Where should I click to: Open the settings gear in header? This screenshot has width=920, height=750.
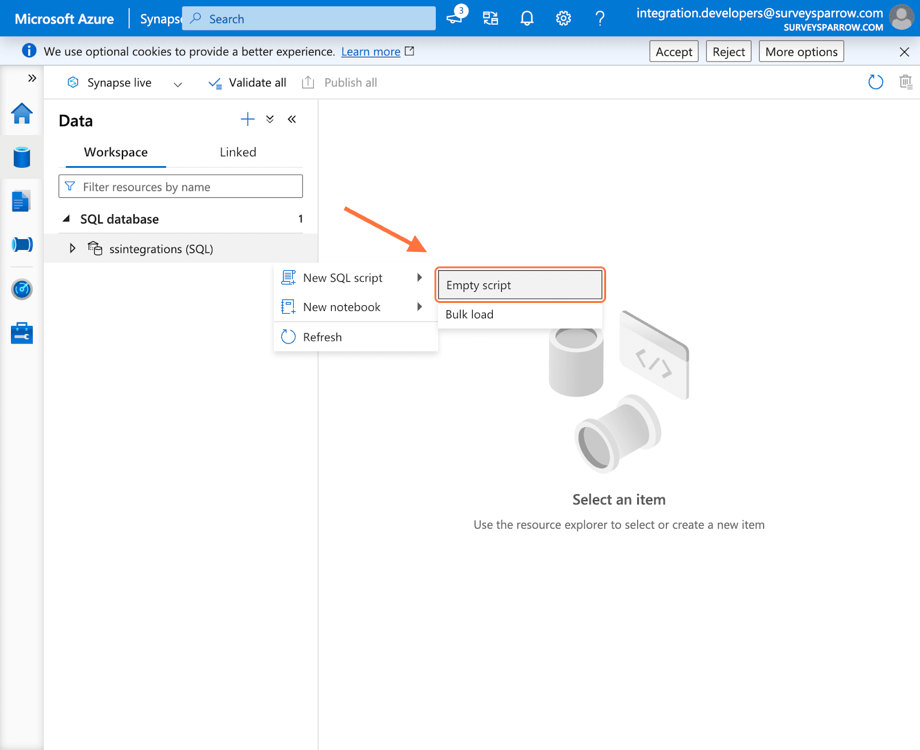pyautogui.click(x=563, y=18)
